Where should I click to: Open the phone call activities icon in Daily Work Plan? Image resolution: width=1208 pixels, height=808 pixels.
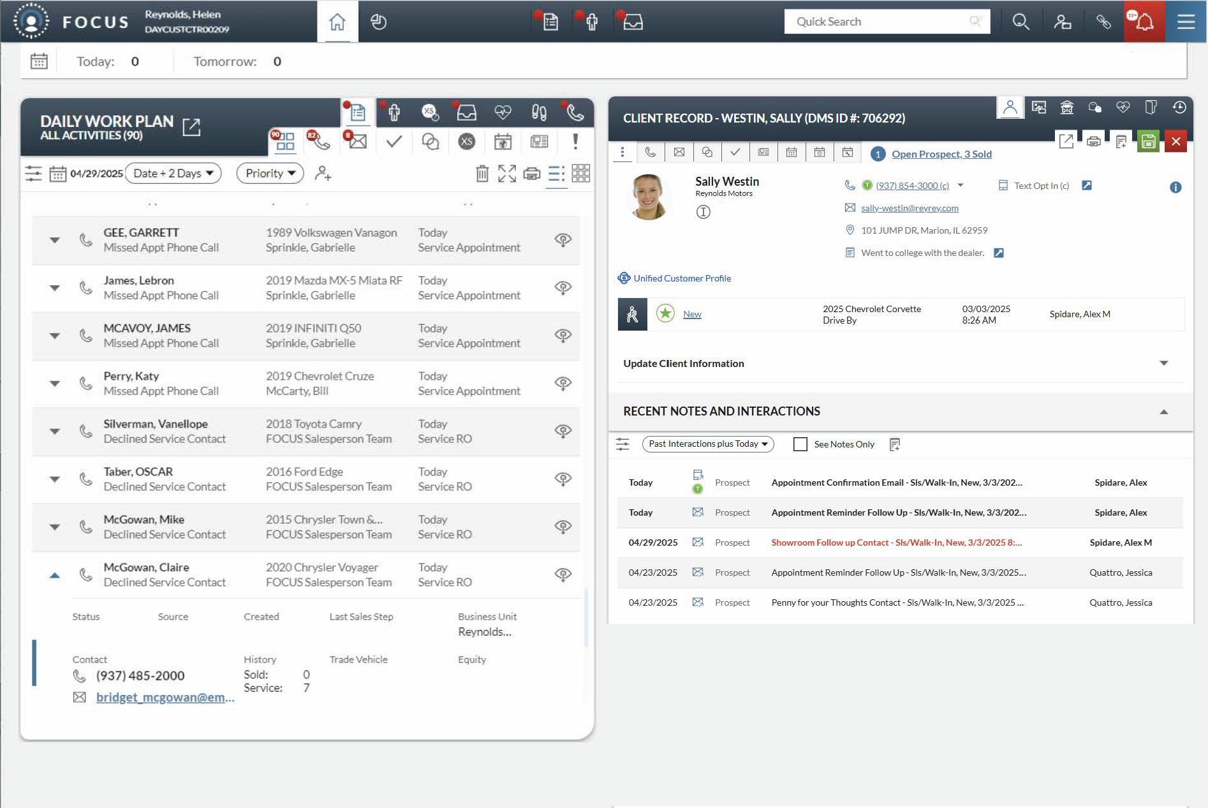coord(321,142)
